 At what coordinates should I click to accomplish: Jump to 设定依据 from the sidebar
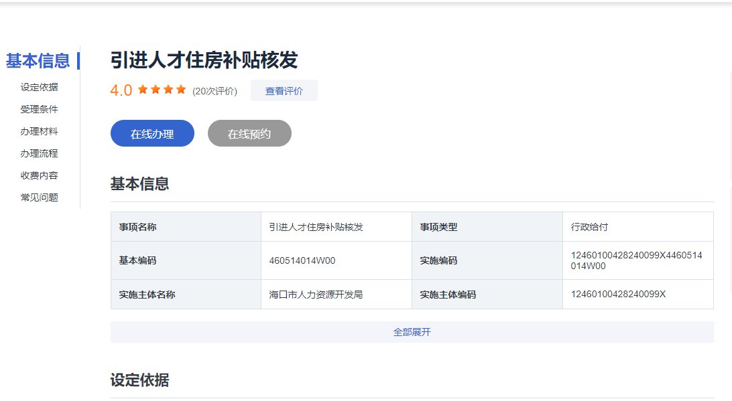[39, 87]
